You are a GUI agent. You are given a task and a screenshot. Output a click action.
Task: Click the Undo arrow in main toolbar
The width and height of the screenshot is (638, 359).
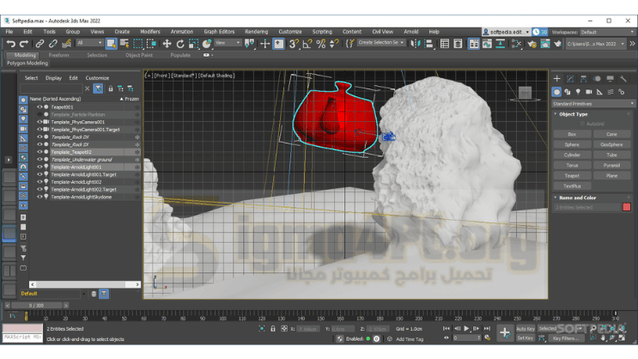(10, 43)
